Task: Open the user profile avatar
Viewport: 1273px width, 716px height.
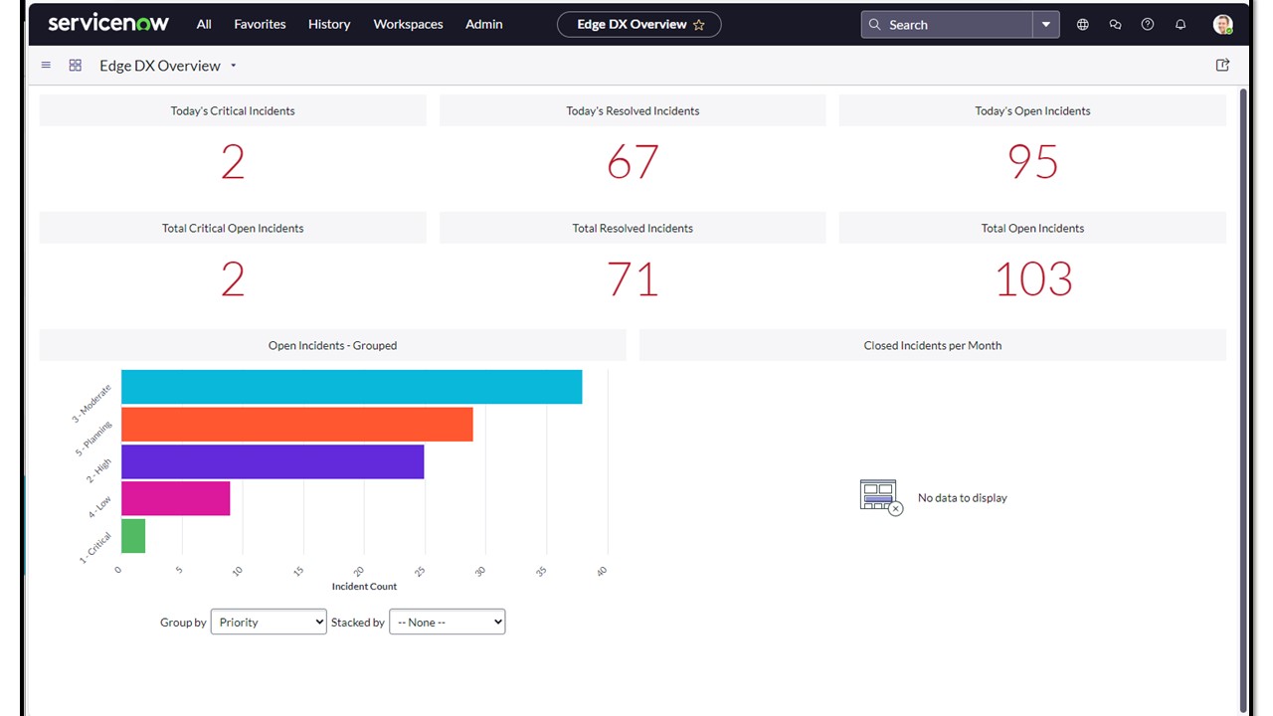Action: [x=1222, y=25]
